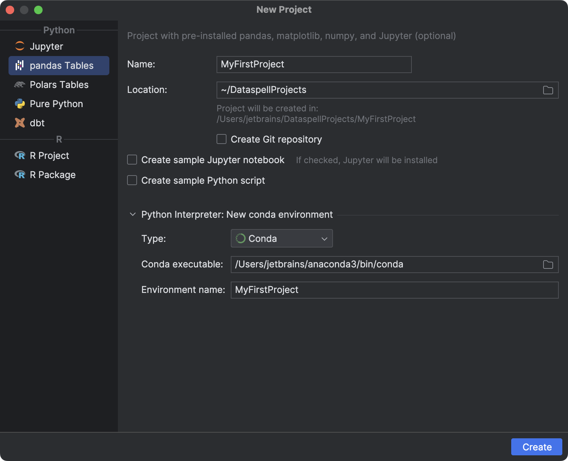Select the R Package icon
This screenshot has width=568, height=461.
pyautogui.click(x=20, y=174)
